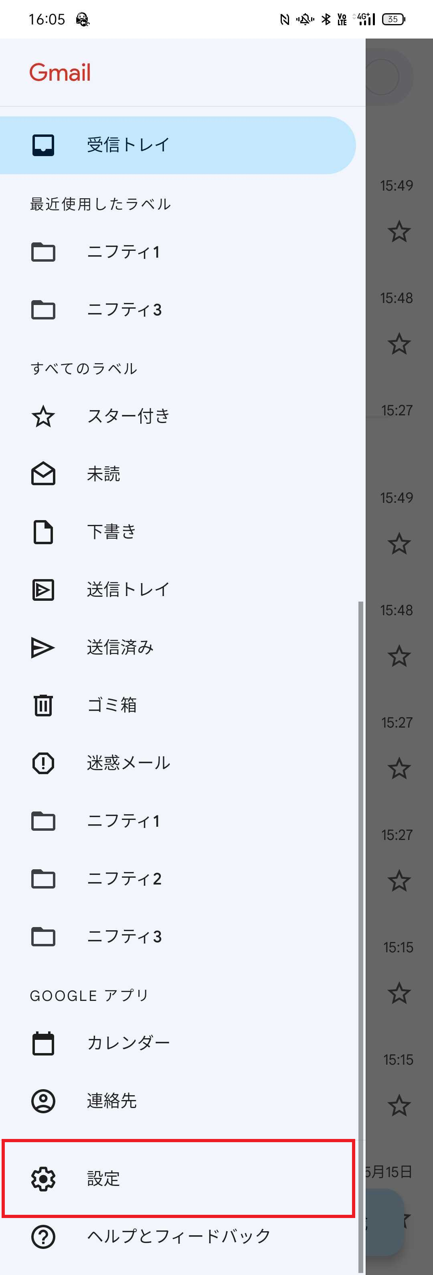Select the 迷惑メール spam warning icon
The width and height of the screenshot is (433, 1275).
click(x=43, y=763)
